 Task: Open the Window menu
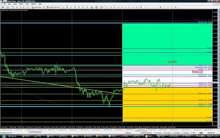click(x=34, y=4)
